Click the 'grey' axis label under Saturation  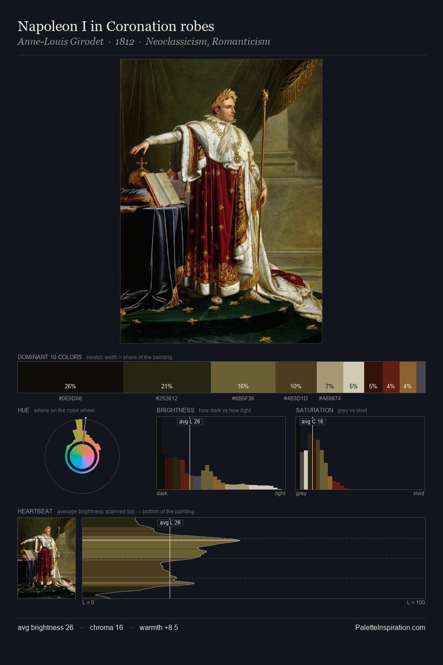(x=301, y=493)
